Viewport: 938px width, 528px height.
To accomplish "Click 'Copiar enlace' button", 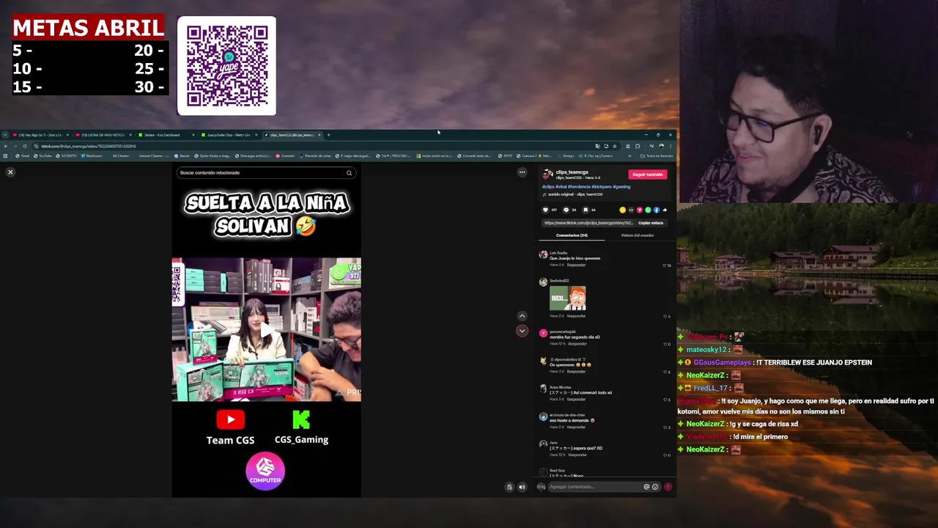I will point(651,223).
